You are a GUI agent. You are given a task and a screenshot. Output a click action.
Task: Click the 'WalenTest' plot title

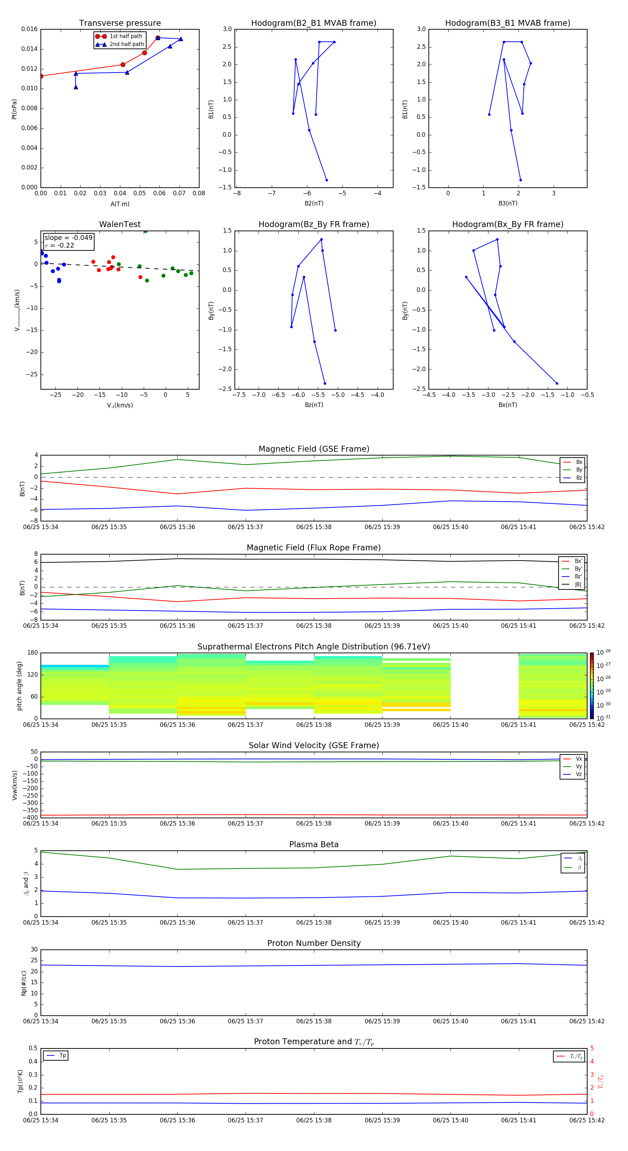pos(120,224)
